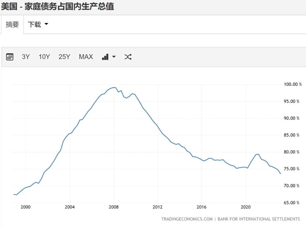Click the shuffle compare icon
Screen dimensions: 306x228
[128, 57]
